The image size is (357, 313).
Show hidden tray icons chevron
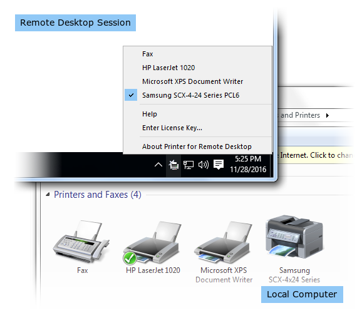[158, 165]
